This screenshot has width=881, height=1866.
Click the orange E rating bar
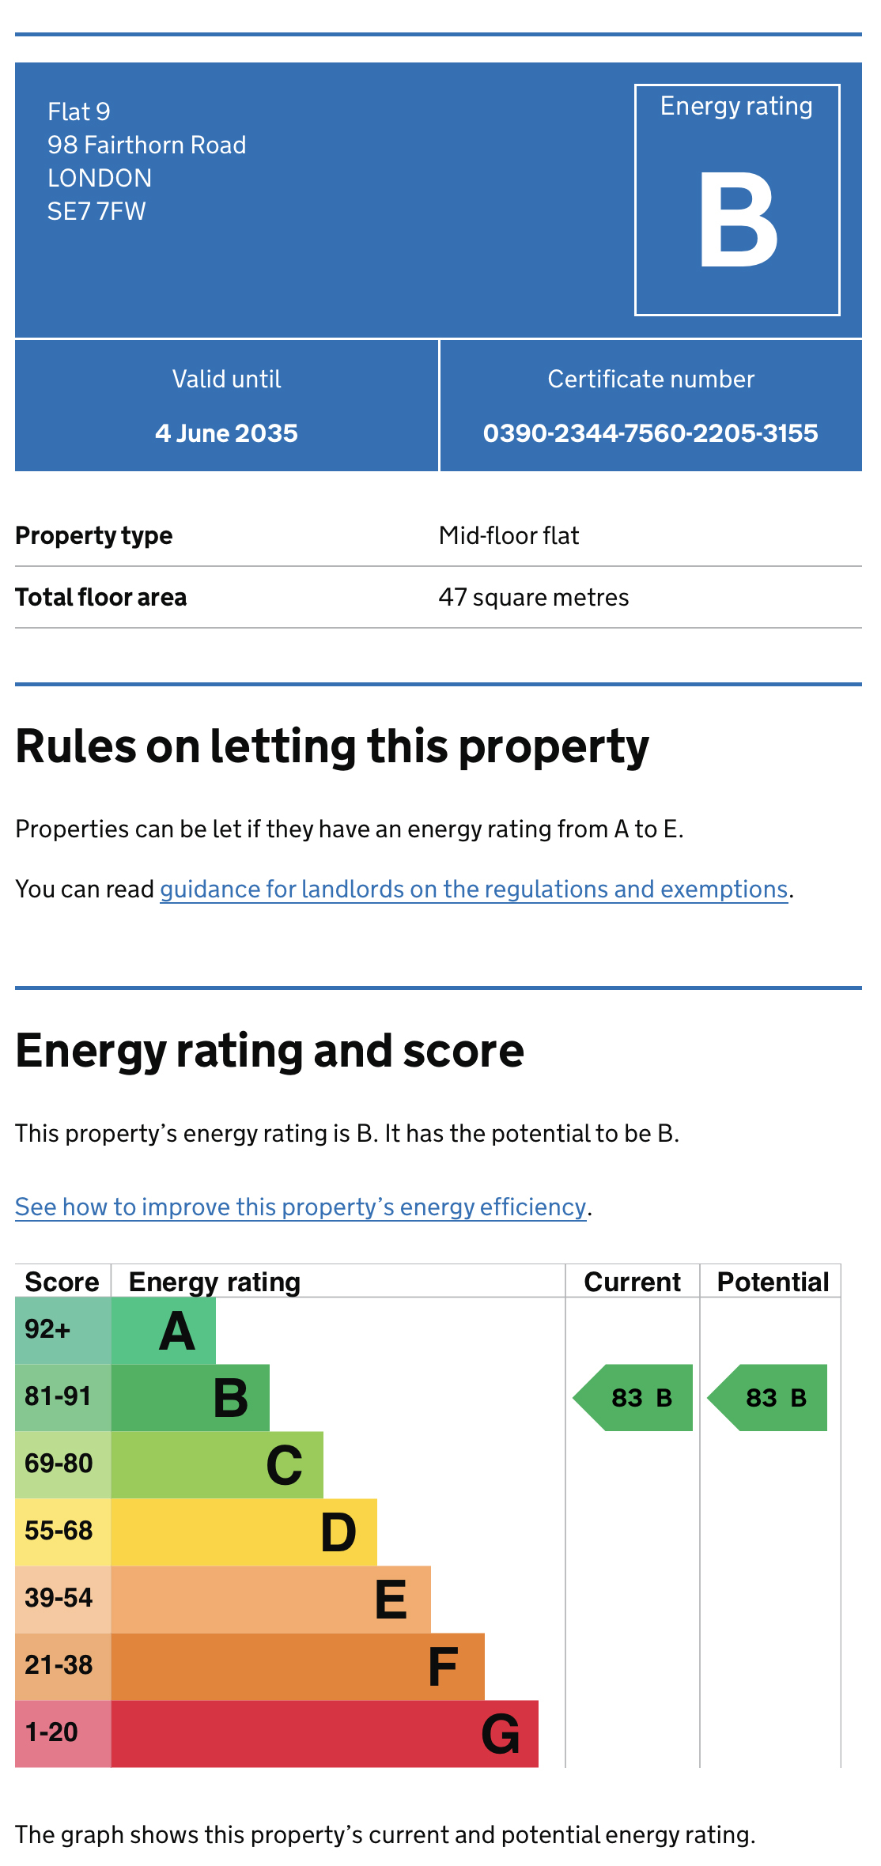click(271, 1600)
